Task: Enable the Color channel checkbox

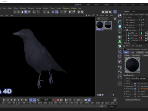Action: click(x=135, y=84)
